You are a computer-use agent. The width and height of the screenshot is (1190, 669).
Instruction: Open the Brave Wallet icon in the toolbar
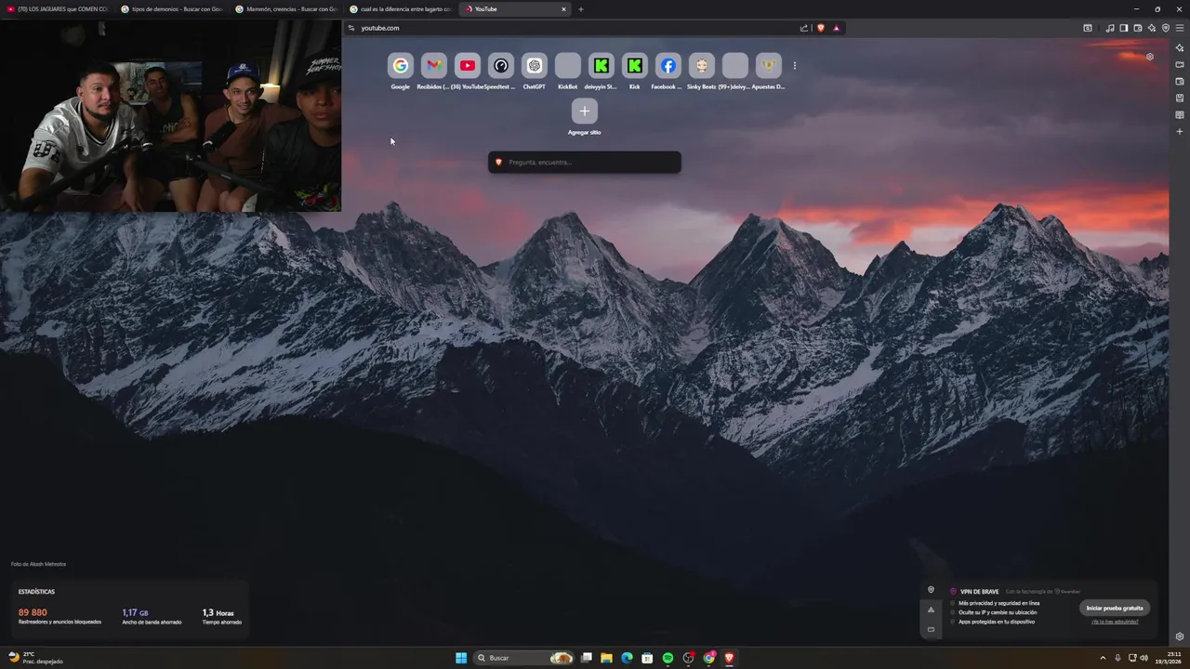(x=1137, y=28)
